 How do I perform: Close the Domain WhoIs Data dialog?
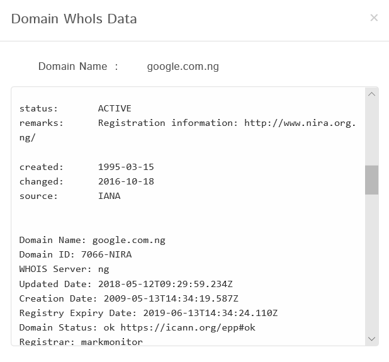pyautogui.click(x=374, y=18)
